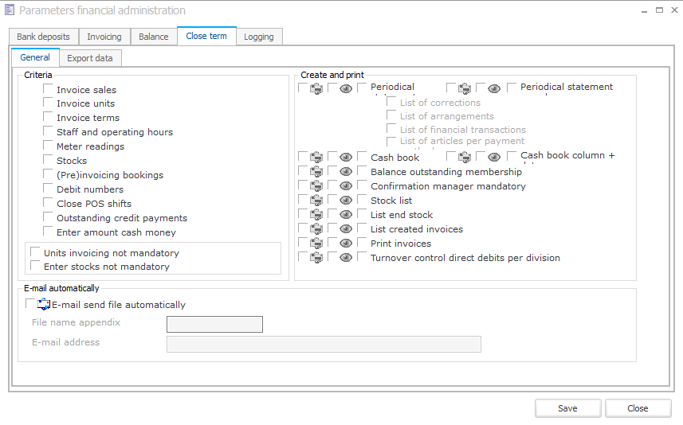Click eye icon in List end stock row
This screenshot has height=425, width=683.
346,214
